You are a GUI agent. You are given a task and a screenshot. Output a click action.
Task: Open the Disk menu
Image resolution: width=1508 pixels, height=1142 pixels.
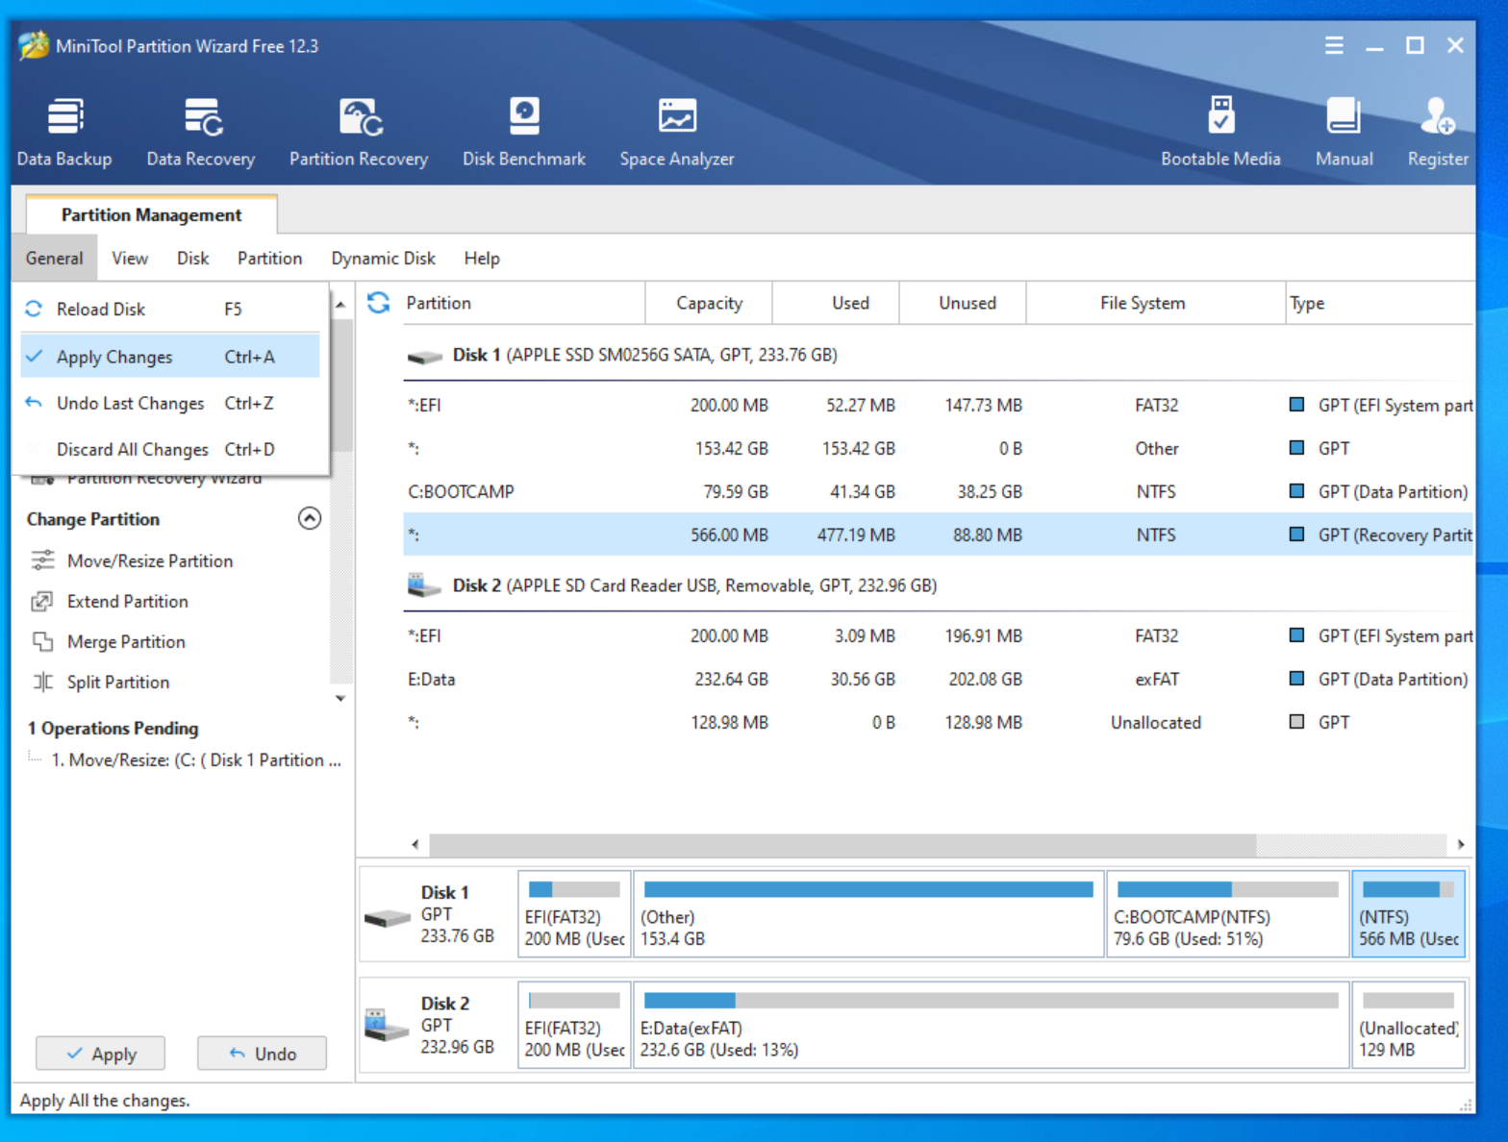coord(192,258)
